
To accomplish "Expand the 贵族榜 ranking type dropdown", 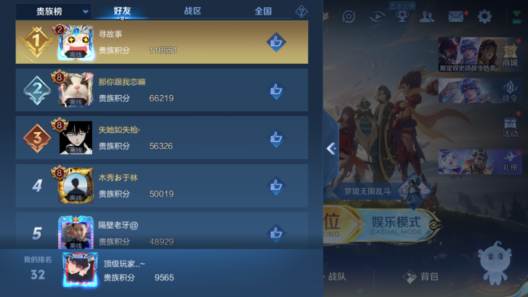I will (54, 12).
